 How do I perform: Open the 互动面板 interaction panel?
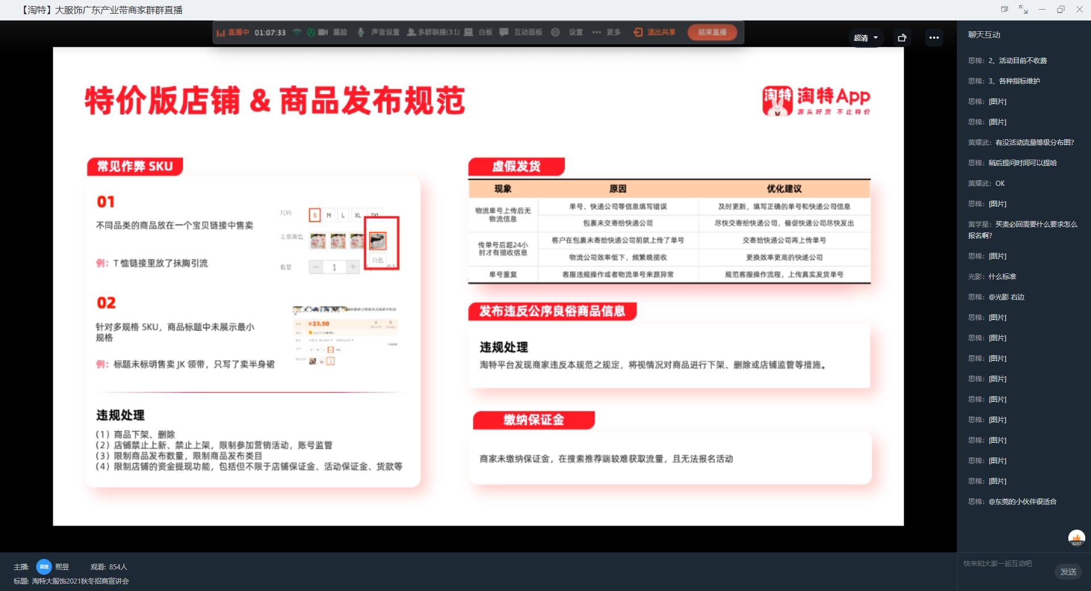[x=521, y=32]
